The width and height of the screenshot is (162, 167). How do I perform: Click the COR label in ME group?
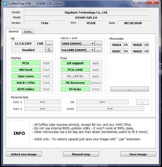tap(40, 44)
